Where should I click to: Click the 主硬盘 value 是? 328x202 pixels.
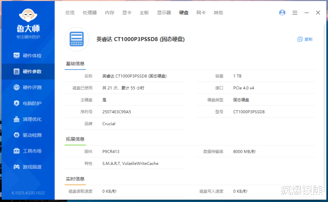tap(104, 100)
